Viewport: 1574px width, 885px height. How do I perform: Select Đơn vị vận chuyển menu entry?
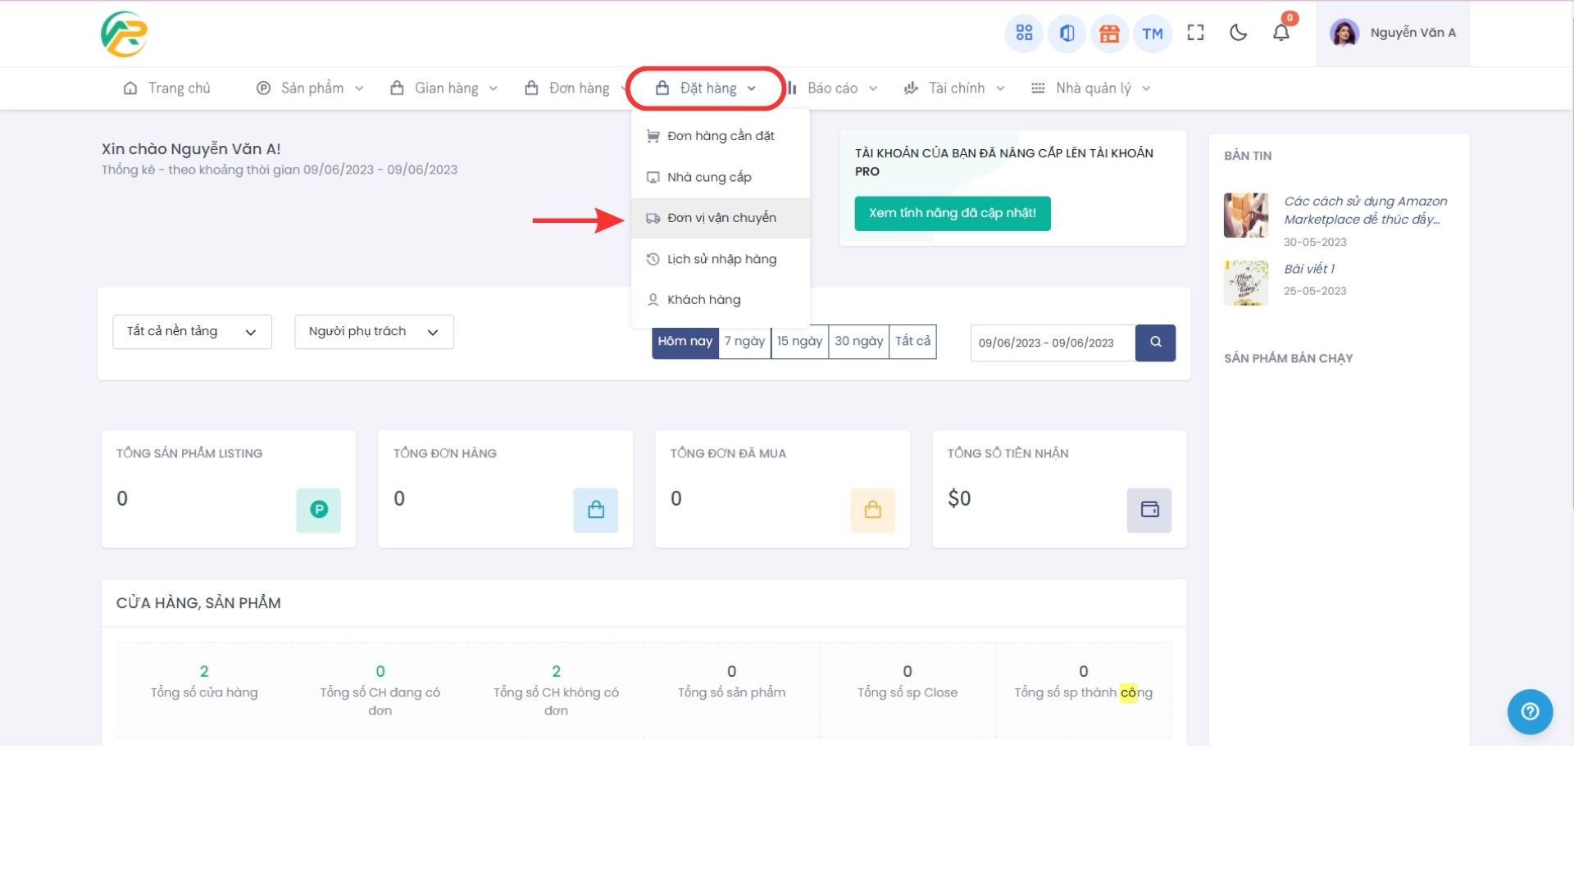pos(721,218)
